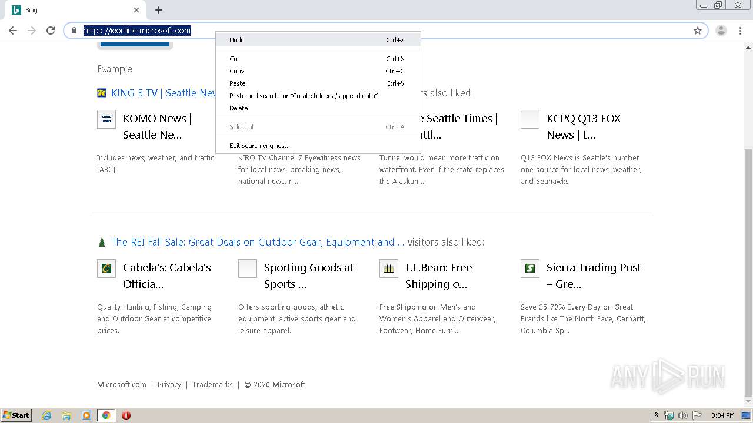
Task: Open the Trademarks footer link
Action: pos(212,385)
